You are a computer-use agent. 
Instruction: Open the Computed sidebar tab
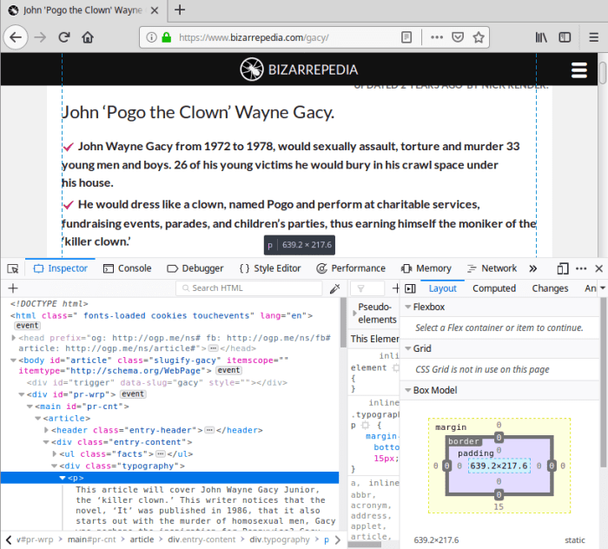[x=494, y=288]
